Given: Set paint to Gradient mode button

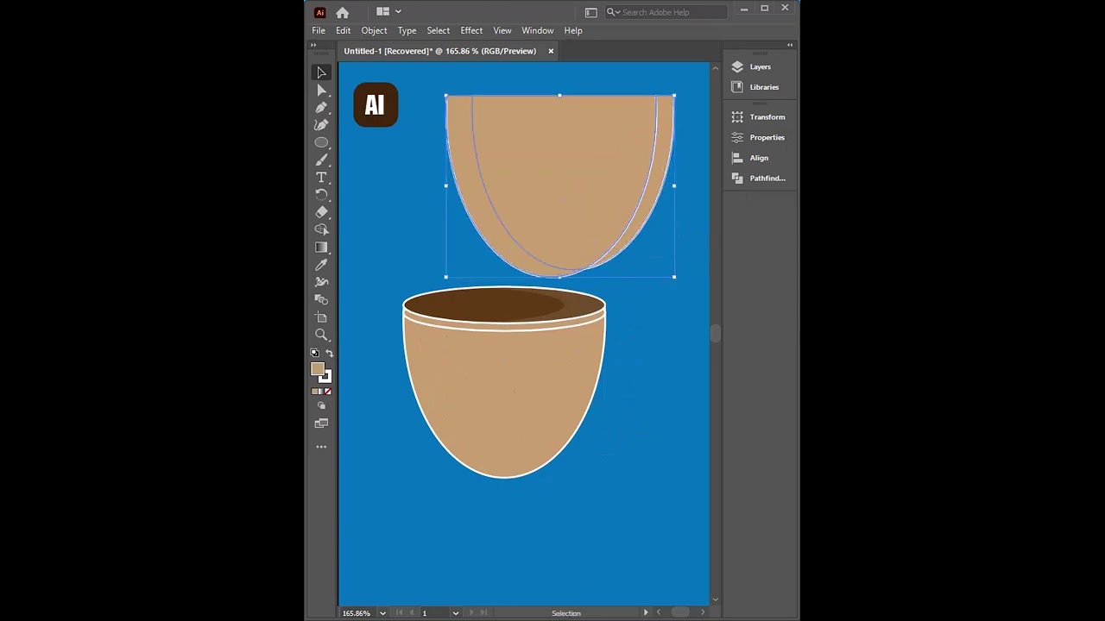Looking at the screenshot, I should point(321,392).
